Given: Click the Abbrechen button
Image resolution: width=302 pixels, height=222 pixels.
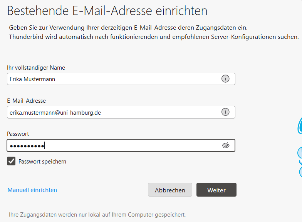Looking at the screenshot, I should (x=170, y=190).
